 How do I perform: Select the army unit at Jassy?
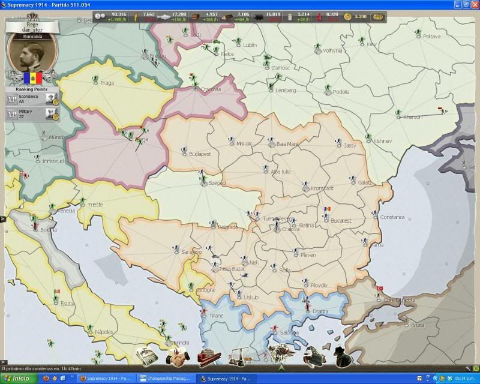338,142
